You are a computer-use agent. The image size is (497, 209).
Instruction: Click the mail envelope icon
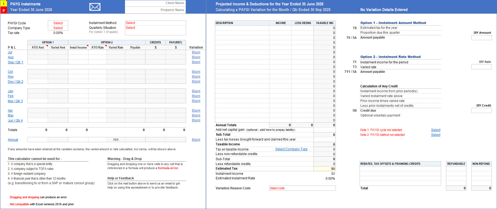coord(95,7)
